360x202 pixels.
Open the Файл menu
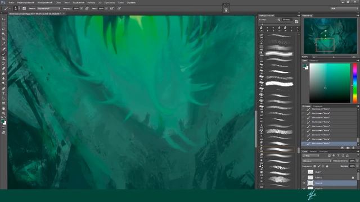[x=11, y=2]
